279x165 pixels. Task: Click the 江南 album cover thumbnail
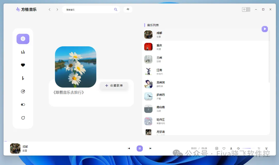click(148, 72)
